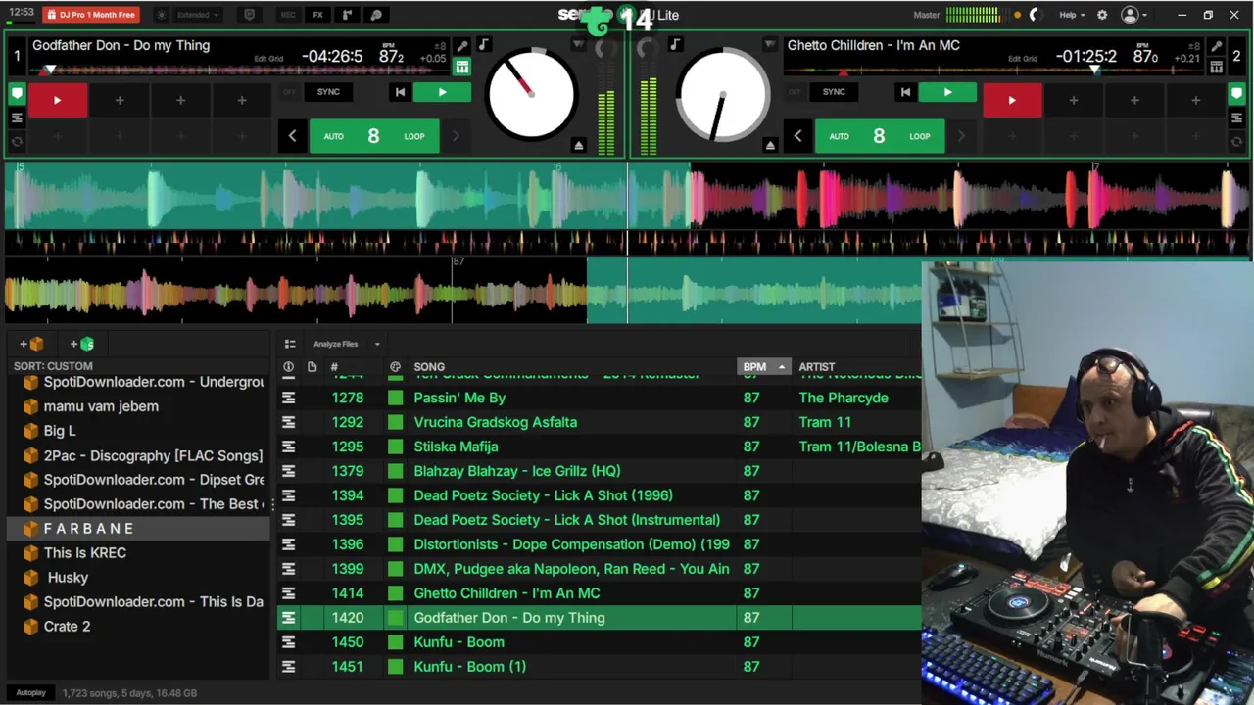Play deck 2 with the green play button

point(947,93)
